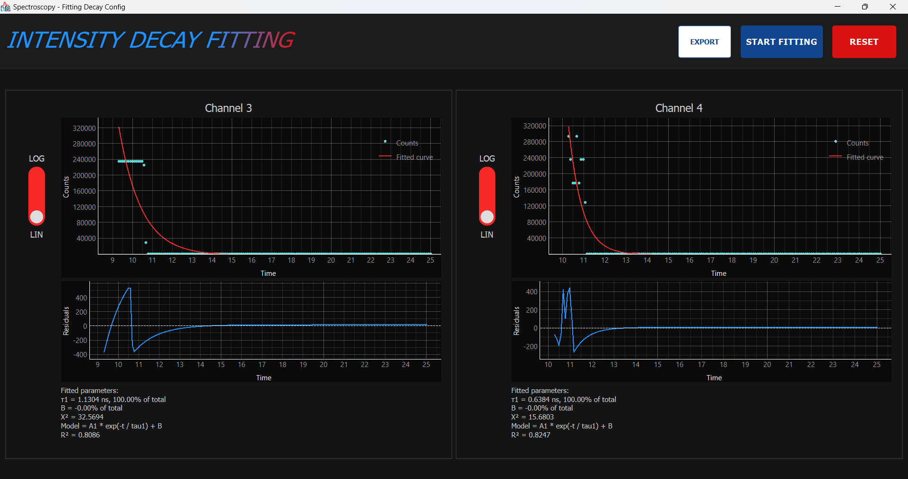Click LOG label beside Channel 4 plot
This screenshot has height=479, width=908.
(x=487, y=158)
